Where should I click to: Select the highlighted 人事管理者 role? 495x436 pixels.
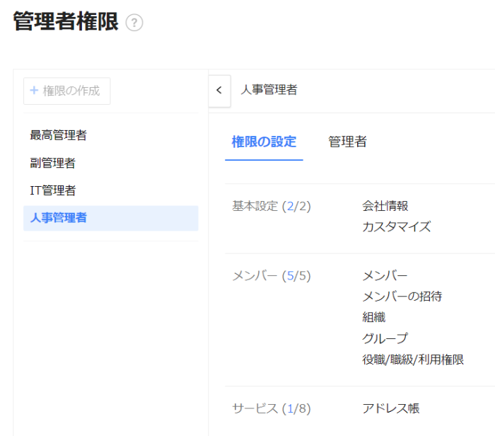111,218
